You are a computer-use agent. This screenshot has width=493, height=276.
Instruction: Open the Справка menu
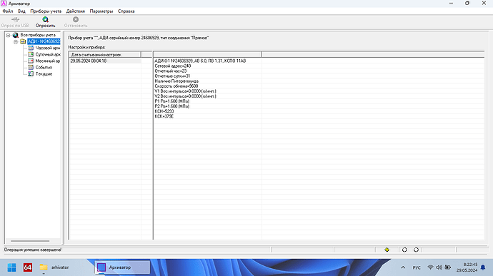(x=126, y=11)
